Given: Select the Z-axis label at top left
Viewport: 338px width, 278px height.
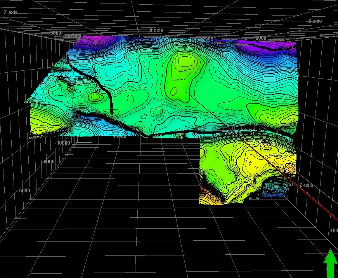Looking at the screenshot, I should (11, 12).
